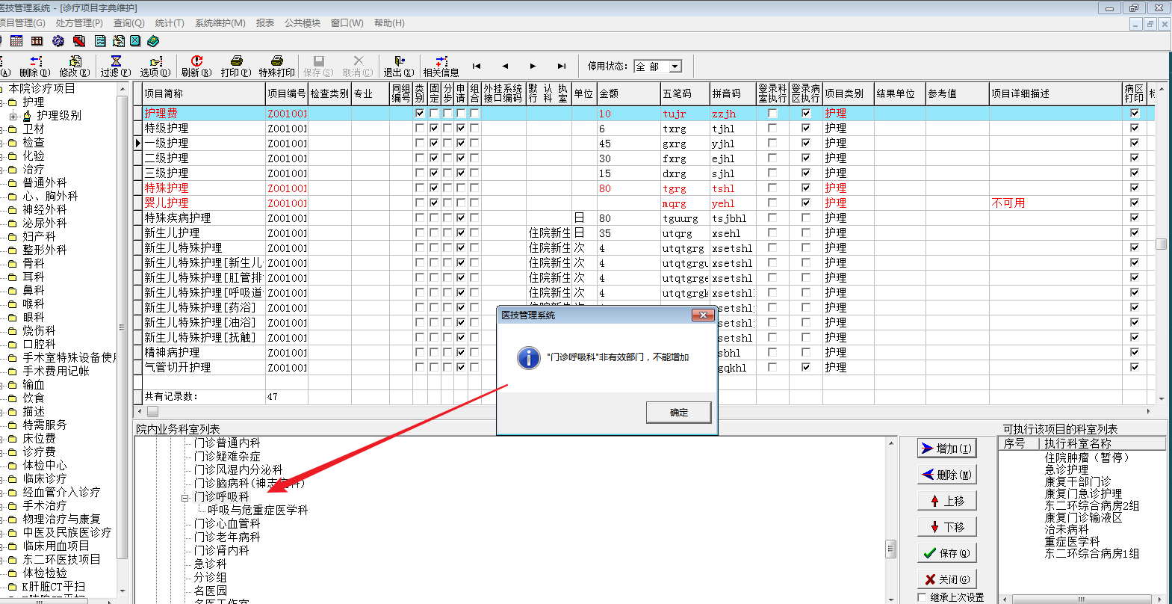This screenshot has width=1172, height=604.
Task: Toggle 病区打印 checkbox for 护理费 row
Action: 1135,114
